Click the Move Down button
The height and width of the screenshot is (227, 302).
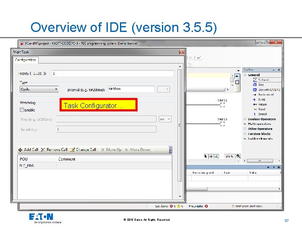coord(138,150)
